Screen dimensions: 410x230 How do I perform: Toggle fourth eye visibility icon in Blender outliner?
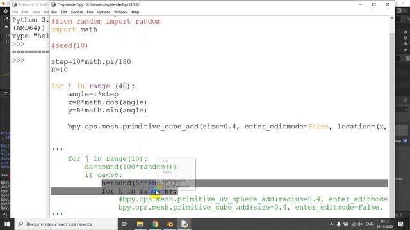(406, 50)
